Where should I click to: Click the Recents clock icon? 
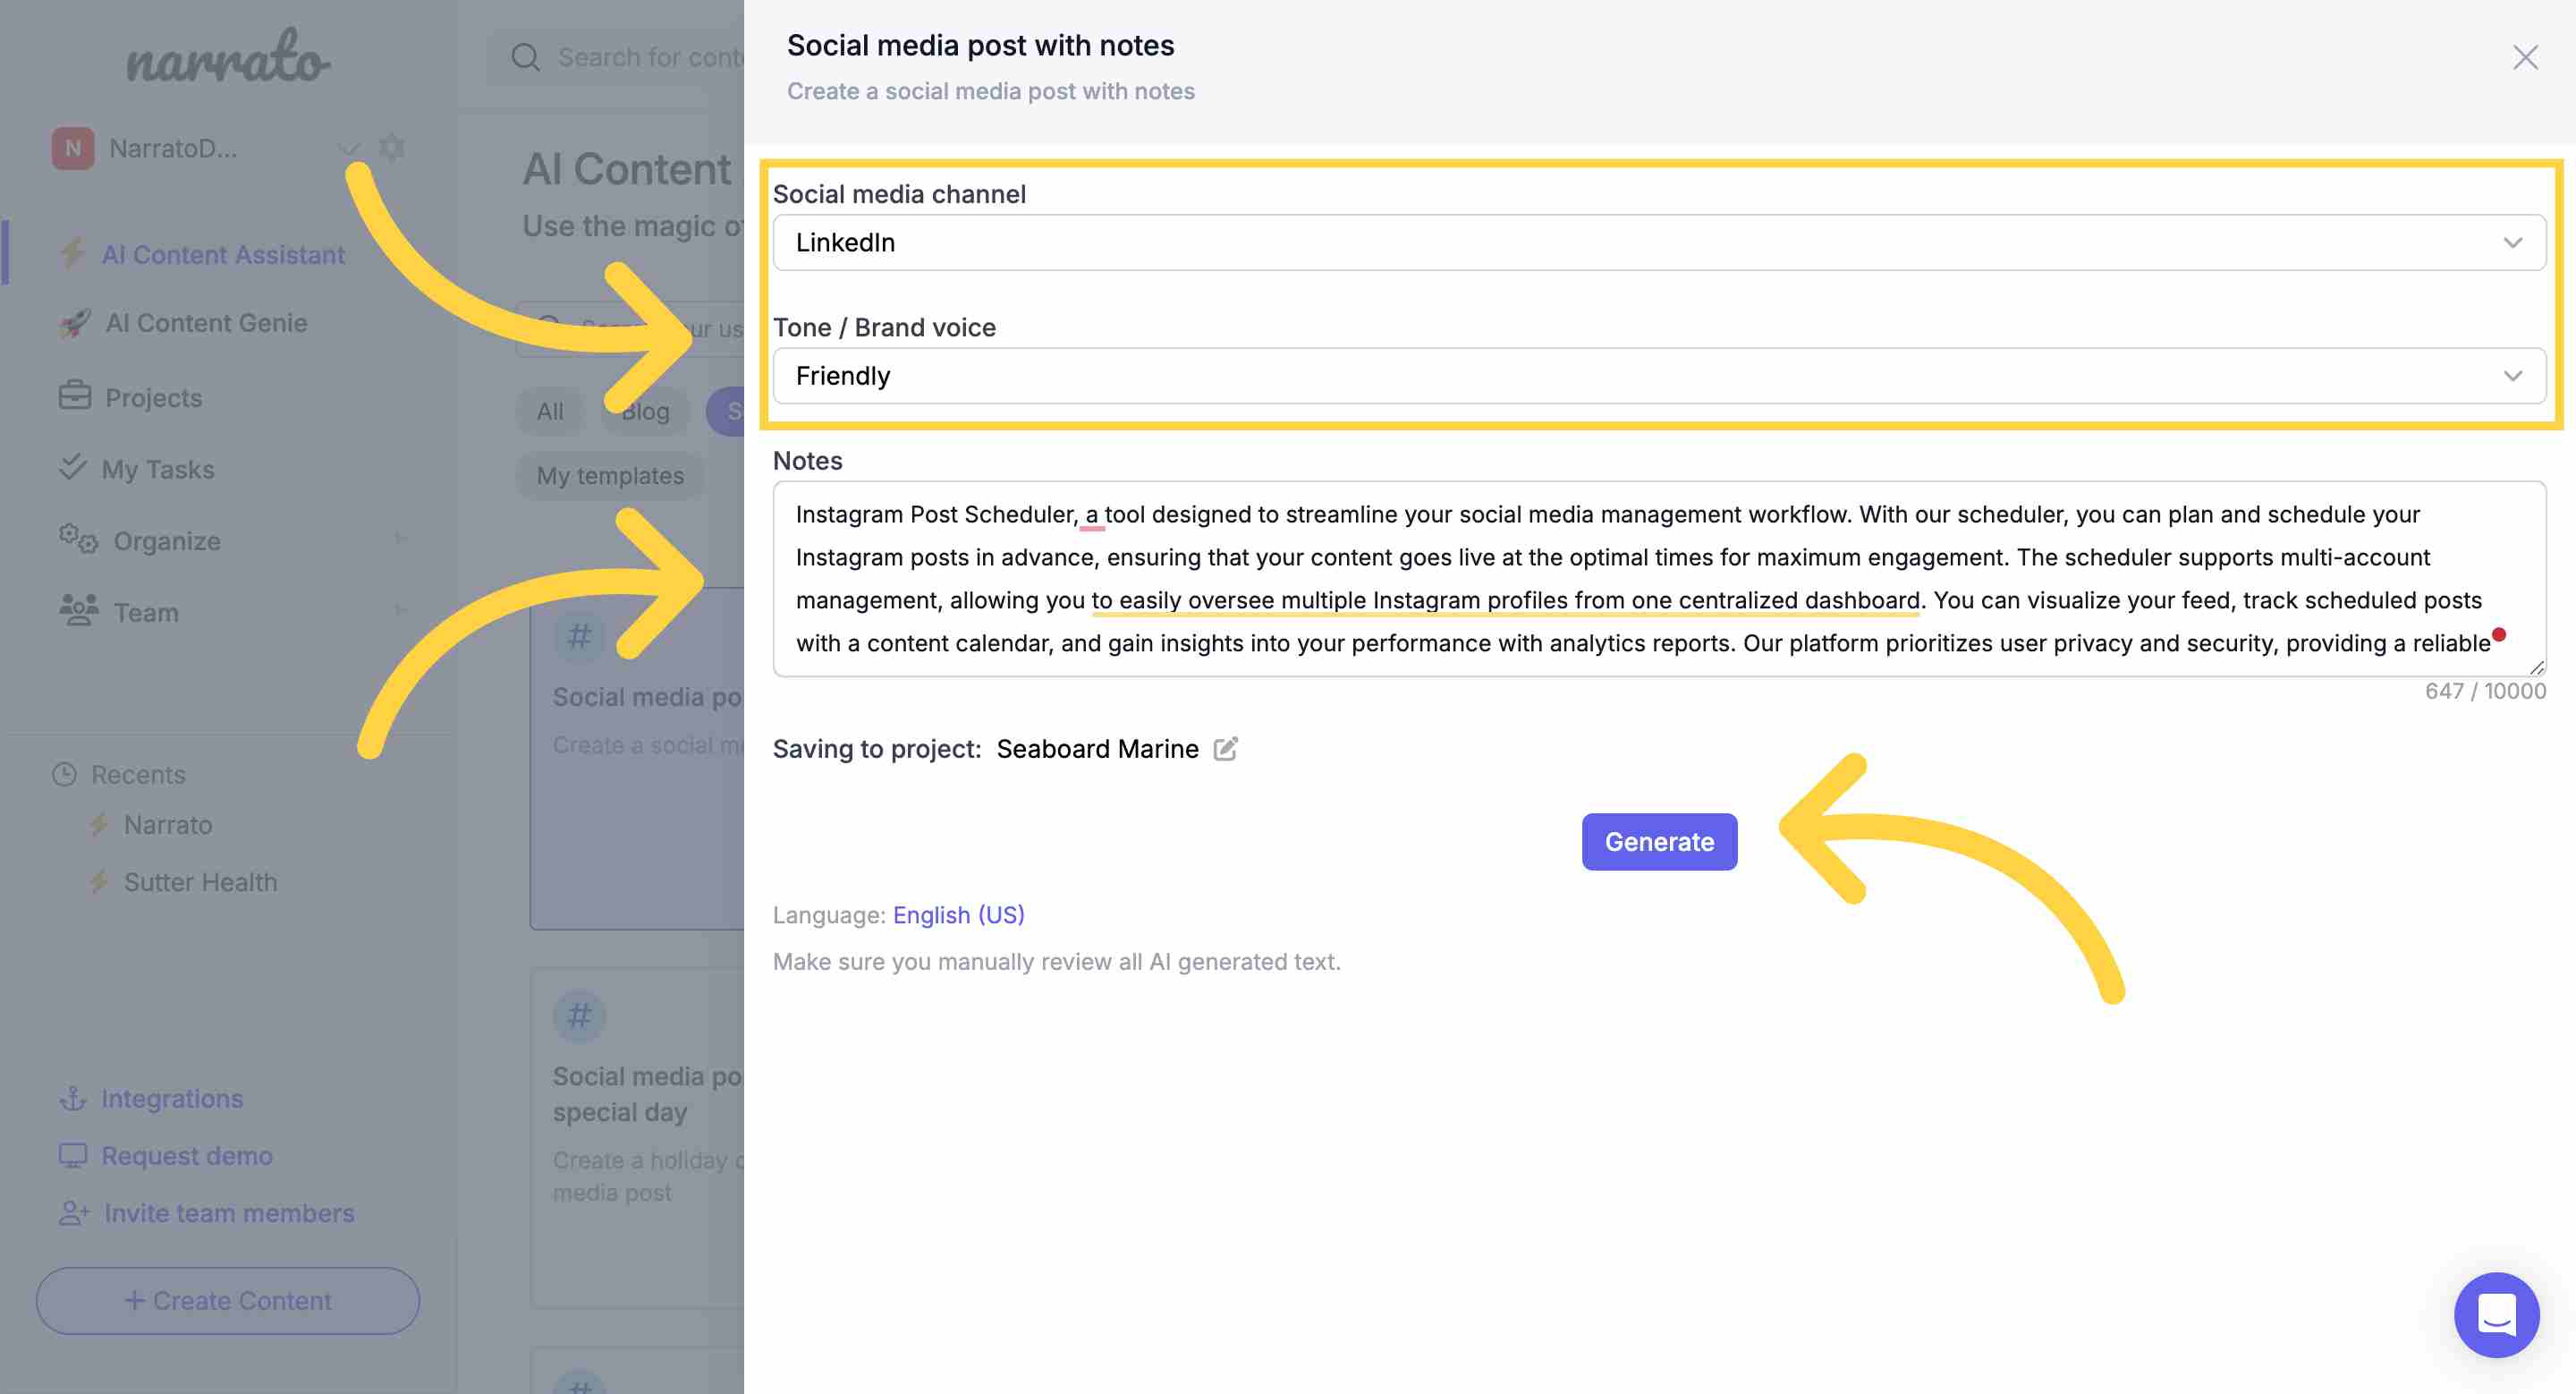[64, 775]
